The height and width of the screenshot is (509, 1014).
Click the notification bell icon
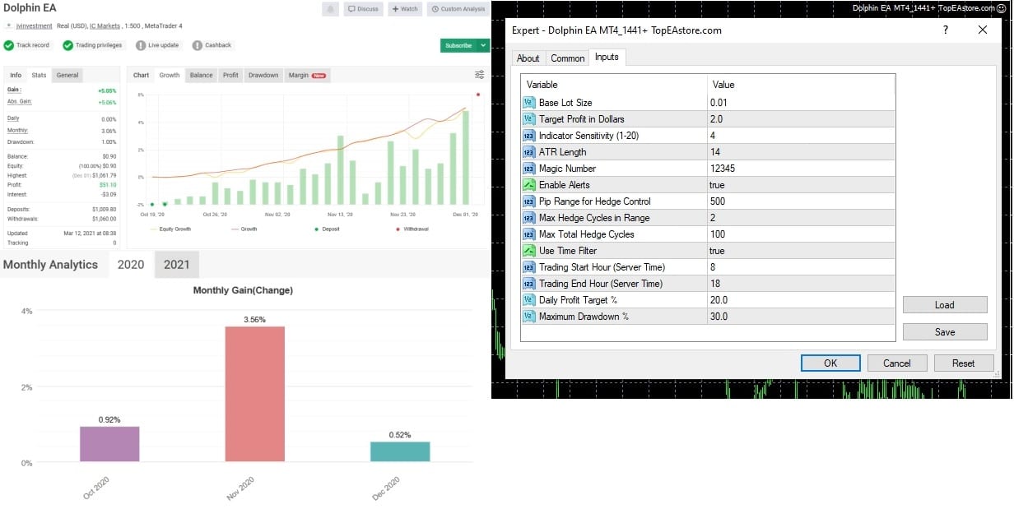pyautogui.click(x=330, y=9)
